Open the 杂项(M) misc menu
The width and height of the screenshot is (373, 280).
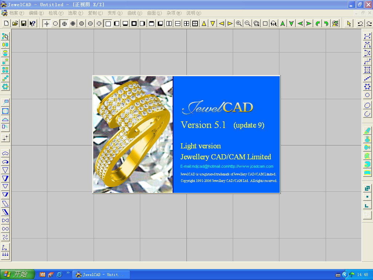174,13
